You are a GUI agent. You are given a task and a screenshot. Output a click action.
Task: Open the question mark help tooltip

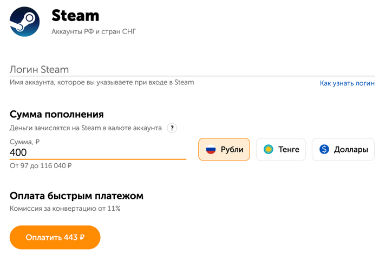tap(172, 128)
